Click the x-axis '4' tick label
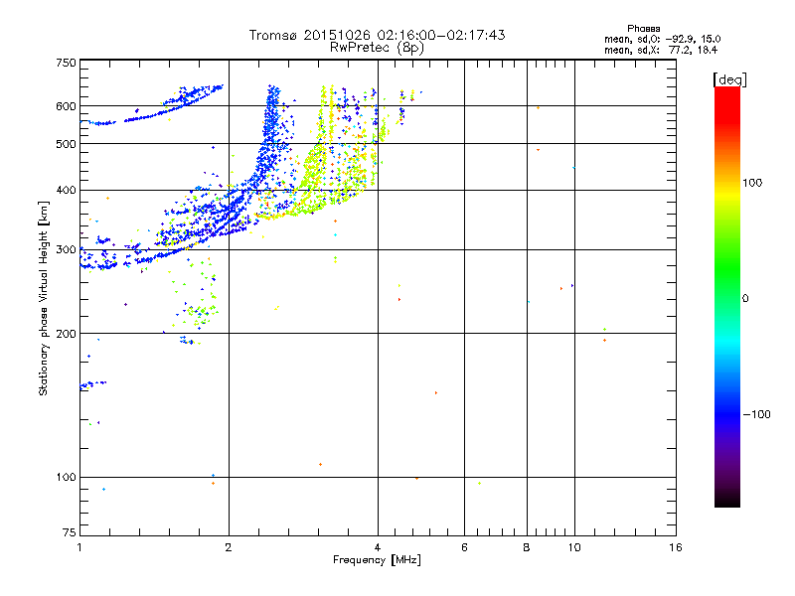 point(378,547)
